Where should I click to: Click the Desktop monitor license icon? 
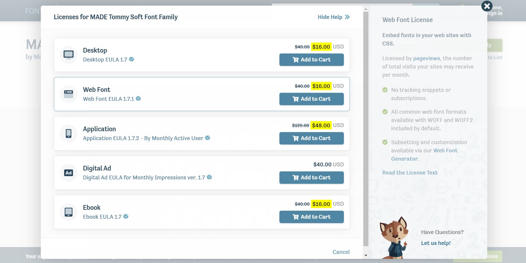(69, 55)
